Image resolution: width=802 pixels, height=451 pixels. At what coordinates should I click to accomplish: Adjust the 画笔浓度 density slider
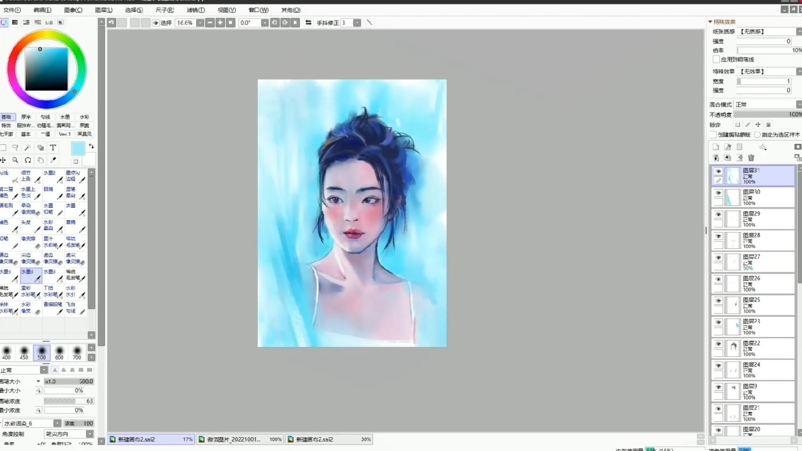(69, 401)
